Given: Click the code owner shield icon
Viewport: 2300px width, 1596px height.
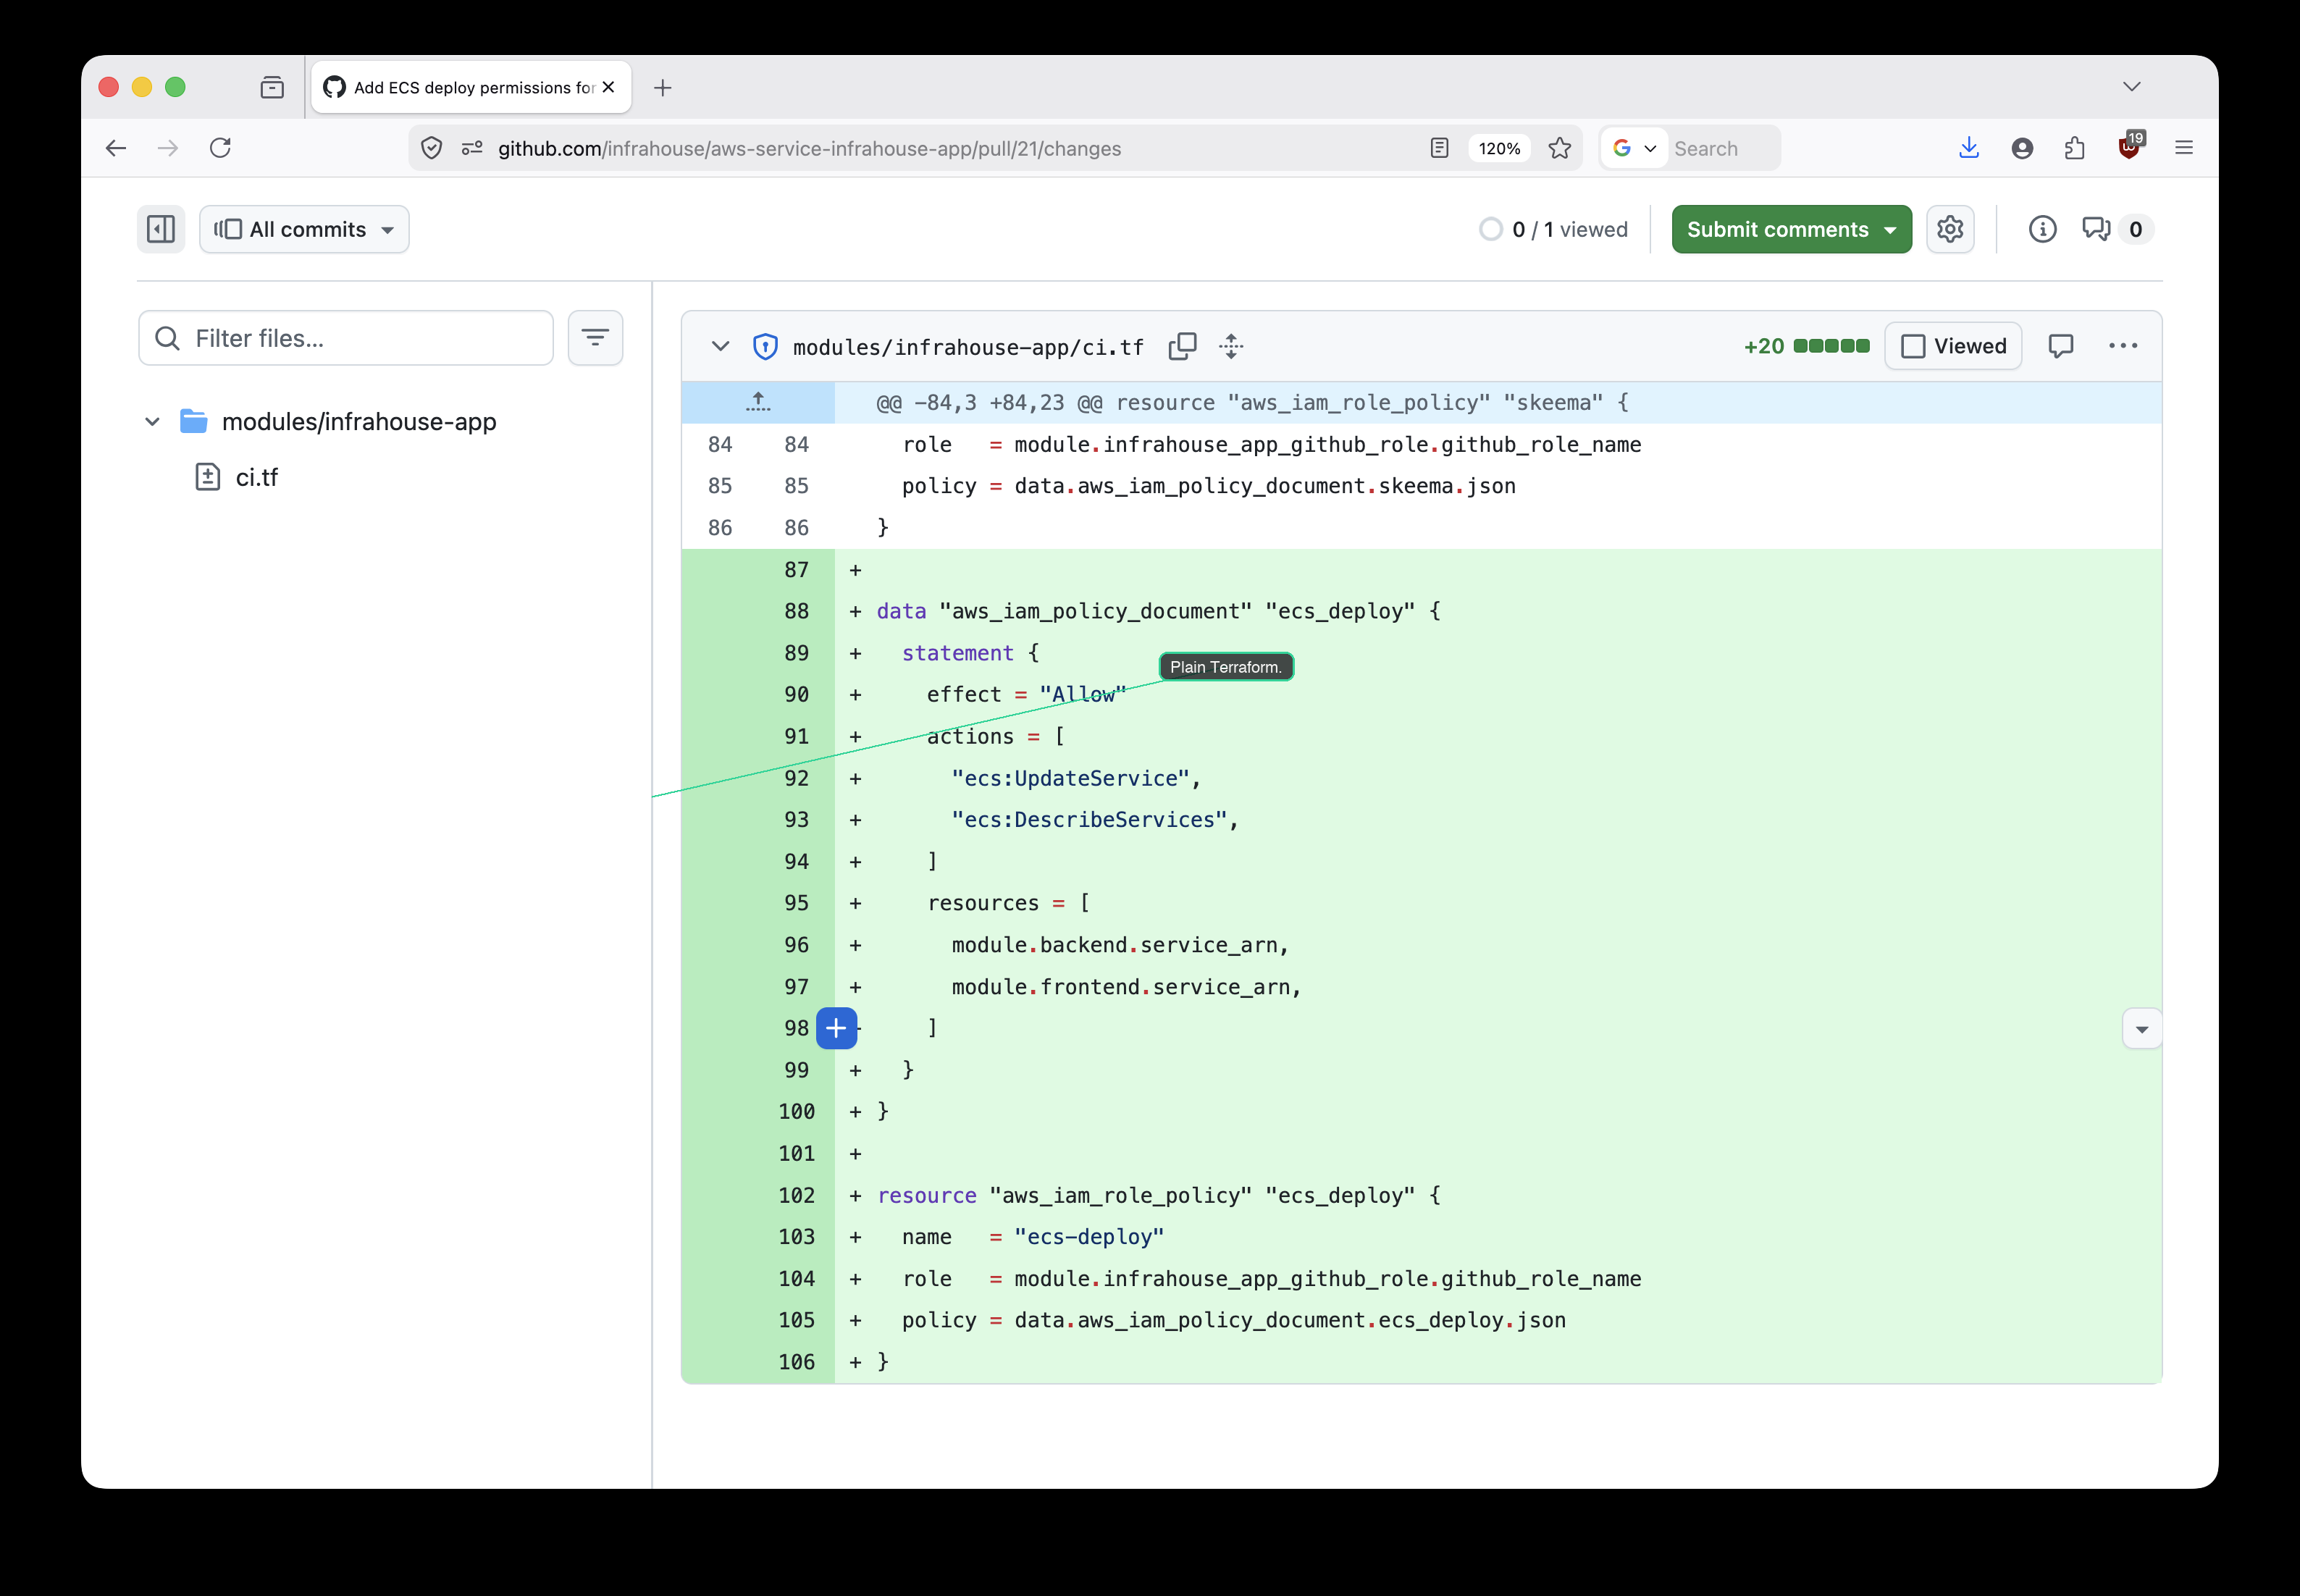Looking at the screenshot, I should [765, 346].
